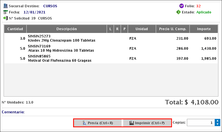The height and width of the screenshot is (132, 222).
Task: Click the Comentario label area
Action: click(x=13, y=112)
